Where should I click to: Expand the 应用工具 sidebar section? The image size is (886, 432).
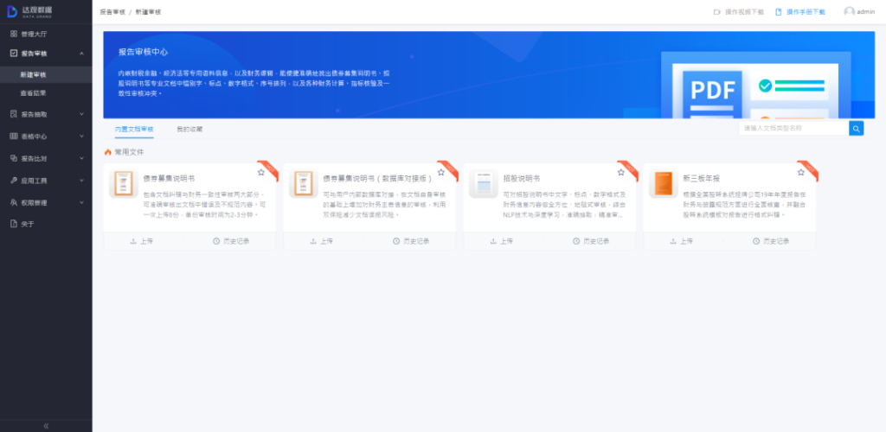[81, 181]
